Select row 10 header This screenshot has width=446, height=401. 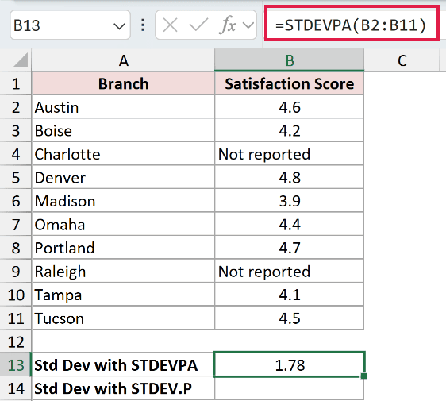click(x=16, y=295)
